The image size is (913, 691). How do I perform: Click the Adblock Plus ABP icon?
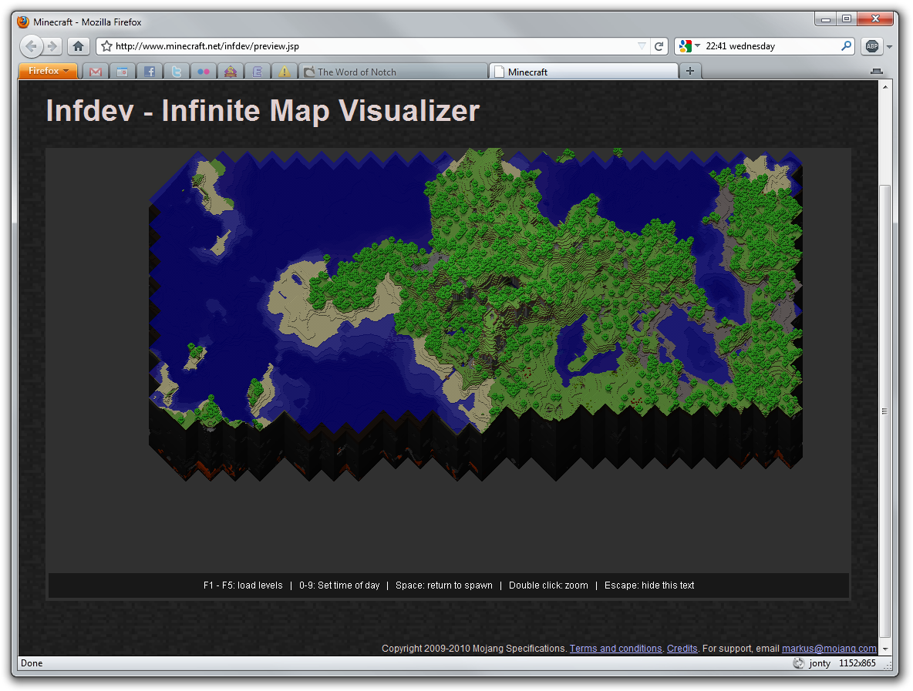(x=871, y=46)
